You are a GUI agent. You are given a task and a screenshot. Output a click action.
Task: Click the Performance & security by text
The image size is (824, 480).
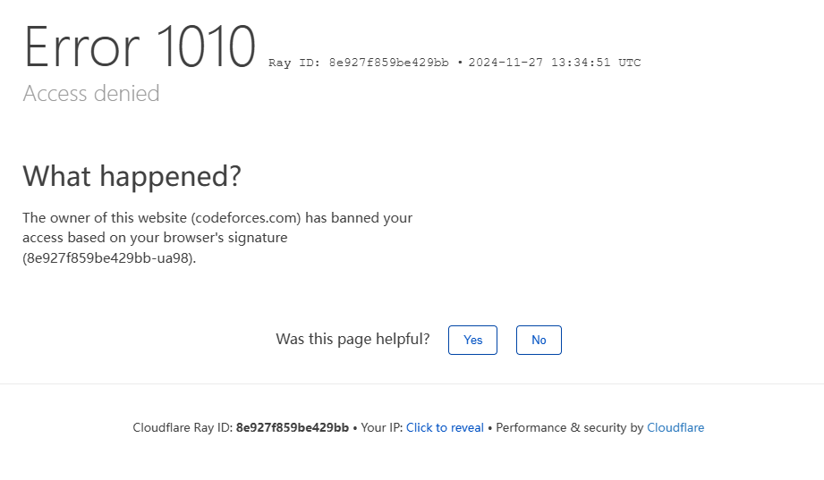pyautogui.click(x=569, y=427)
